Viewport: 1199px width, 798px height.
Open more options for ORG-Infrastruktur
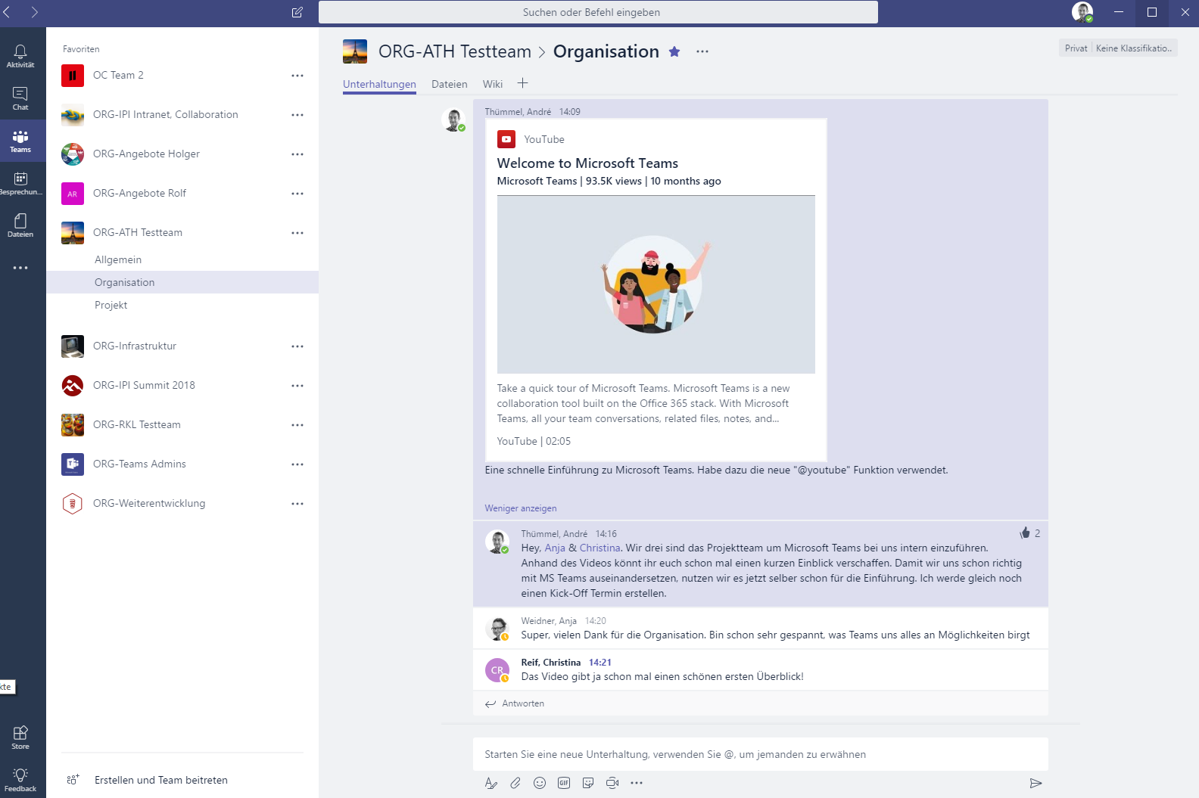click(297, 346)
